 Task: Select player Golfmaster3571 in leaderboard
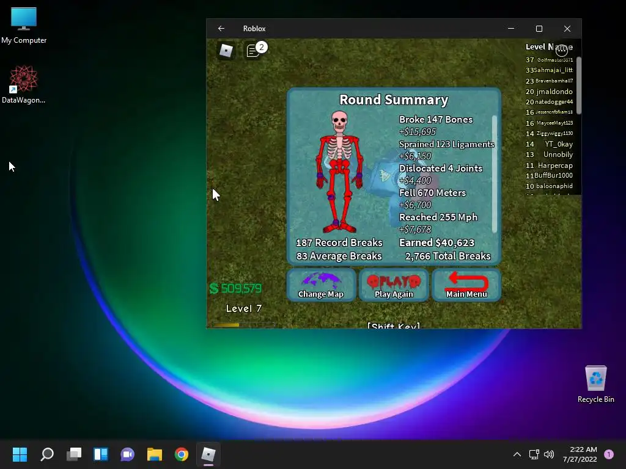[550, 60]
